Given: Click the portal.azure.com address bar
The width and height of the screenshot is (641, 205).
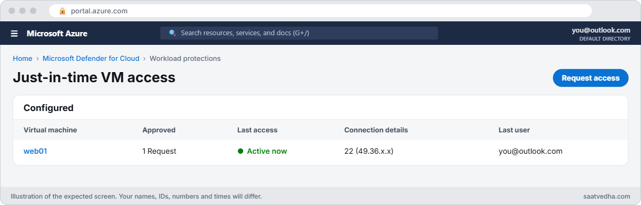Looking at the screenshot, I should tap(320, 11).
